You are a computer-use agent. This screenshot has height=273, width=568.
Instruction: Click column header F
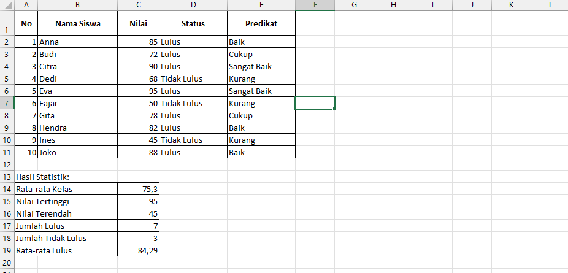pyautogui.click(x=315, y=5)
